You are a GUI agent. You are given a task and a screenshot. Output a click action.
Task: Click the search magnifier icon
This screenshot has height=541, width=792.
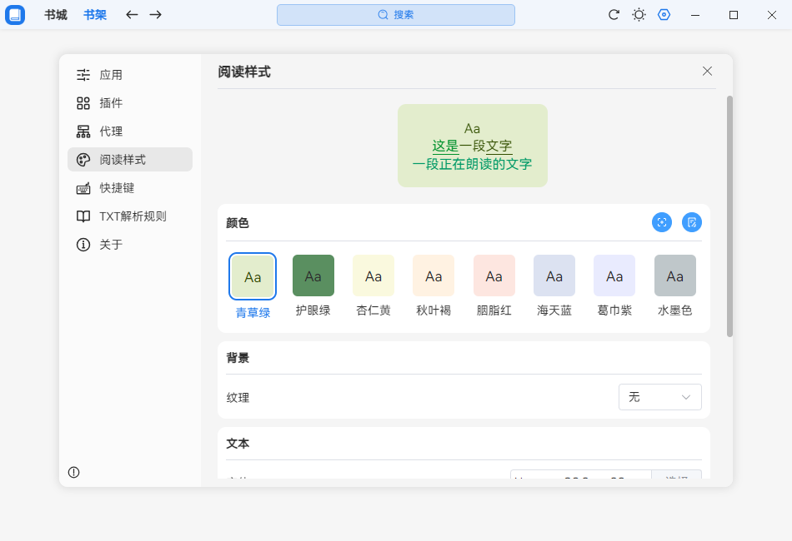(383, 15)
